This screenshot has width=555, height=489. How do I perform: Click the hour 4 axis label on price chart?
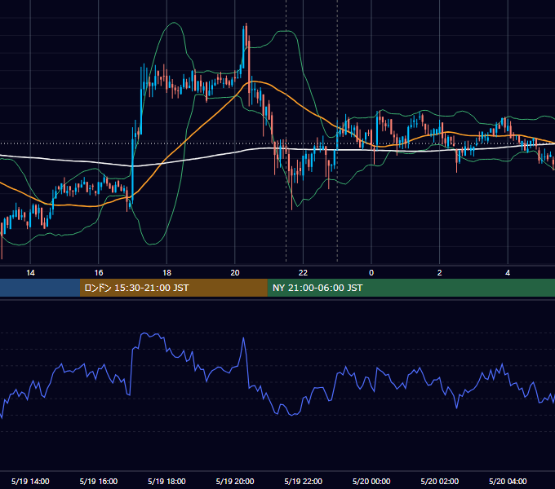(x=508, y=273)
